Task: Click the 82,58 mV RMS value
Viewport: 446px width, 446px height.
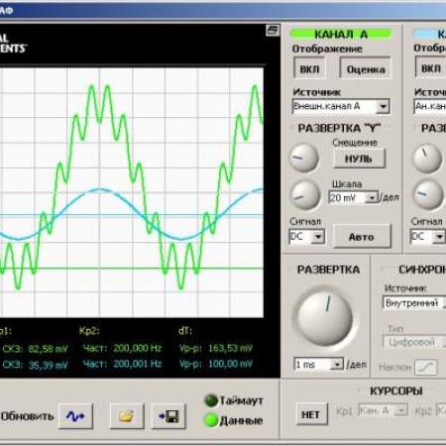Action: click(x=48, y=349)
